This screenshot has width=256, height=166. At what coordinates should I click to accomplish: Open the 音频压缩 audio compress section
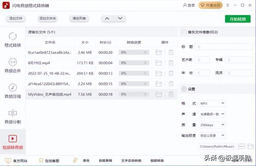pyautogui.click(x=13, y=91)
